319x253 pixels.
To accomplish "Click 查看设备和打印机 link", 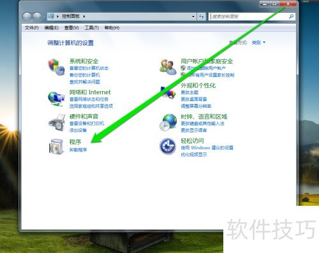I will [87, 124].
